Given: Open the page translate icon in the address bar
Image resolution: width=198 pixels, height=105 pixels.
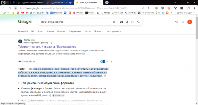Looking at the screenshot, I should click(143, 8).
